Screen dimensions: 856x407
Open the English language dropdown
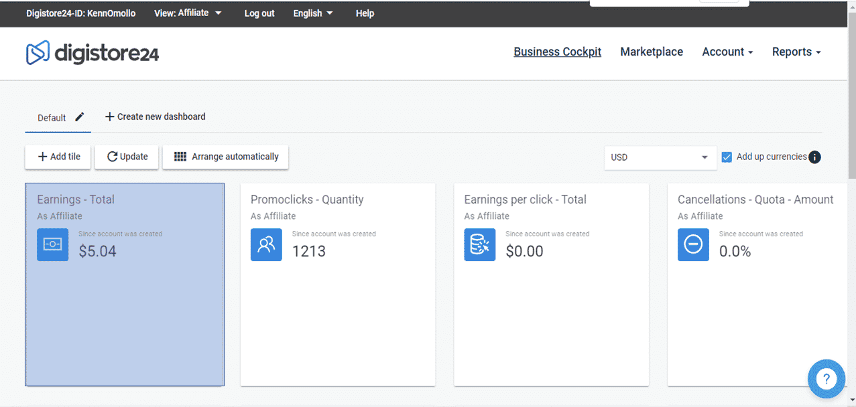point(313,13)
